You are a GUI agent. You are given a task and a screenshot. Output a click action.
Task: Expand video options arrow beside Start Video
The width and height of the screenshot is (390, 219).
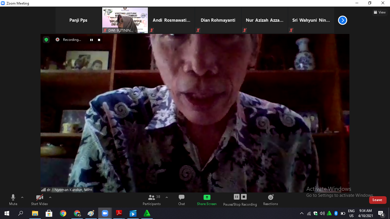click(50, 197)
